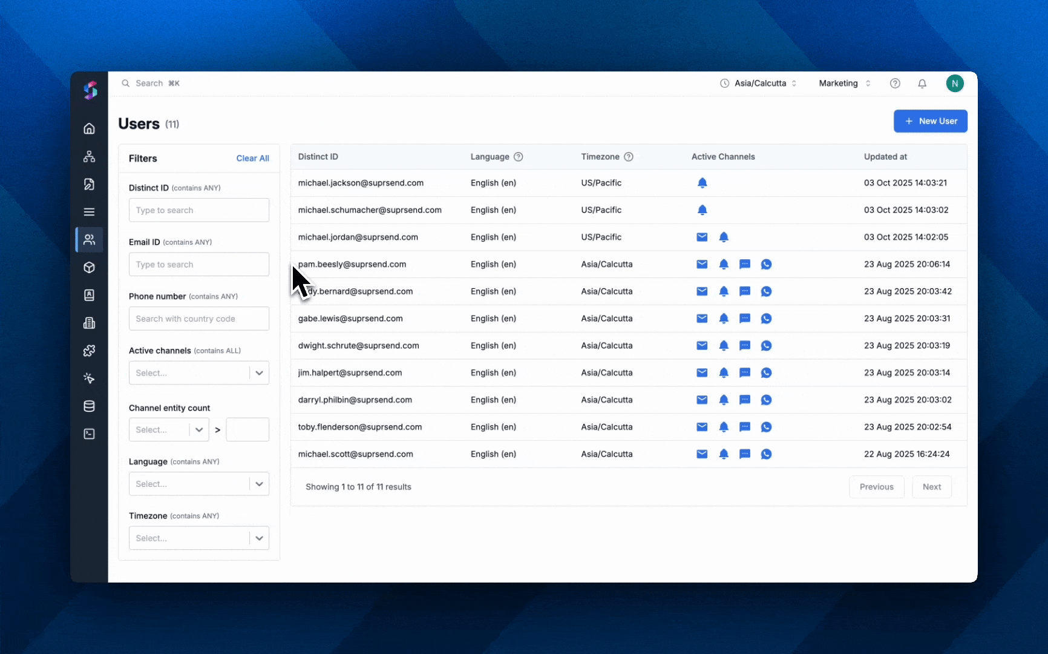Open the Marketing workspace switcher
Viewport: 1048px width, 654px height.
click(845, 84)
